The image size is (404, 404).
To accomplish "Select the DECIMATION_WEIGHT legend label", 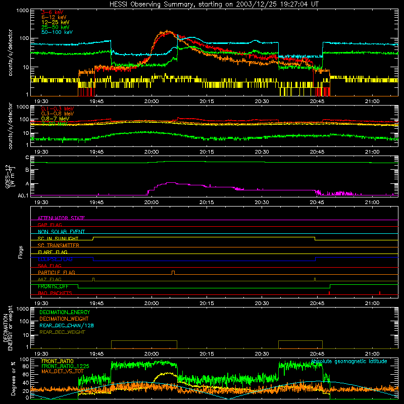I will (64, 319).
